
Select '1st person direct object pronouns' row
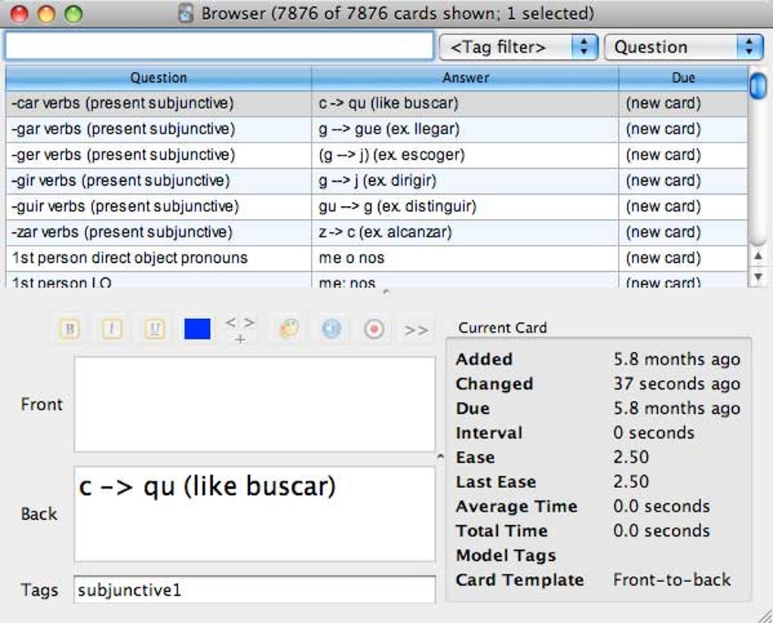[377, 258]
